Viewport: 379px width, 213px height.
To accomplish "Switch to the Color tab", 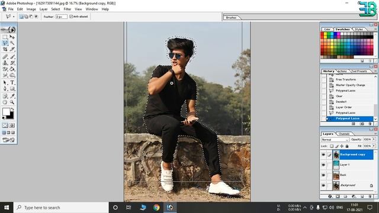I will (x=327, y=29).
